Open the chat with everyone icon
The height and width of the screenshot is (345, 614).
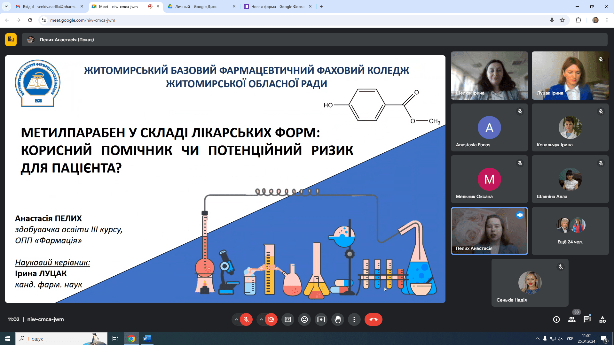(587, 319)
